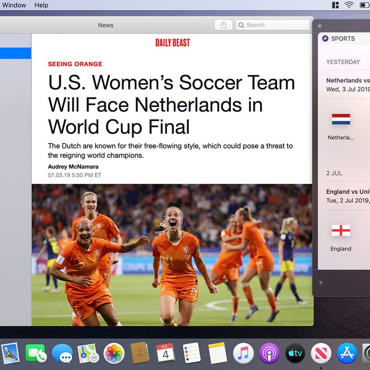Open Photos from the Dock
Viewport: 370px width, 370px height.
(114, 353)
